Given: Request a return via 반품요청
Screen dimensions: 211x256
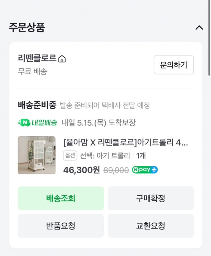Looking at the screenshot, I should coord(61,226).
